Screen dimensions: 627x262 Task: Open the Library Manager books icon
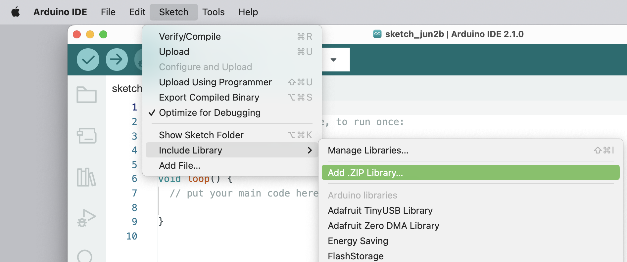[x=86, y=177]
